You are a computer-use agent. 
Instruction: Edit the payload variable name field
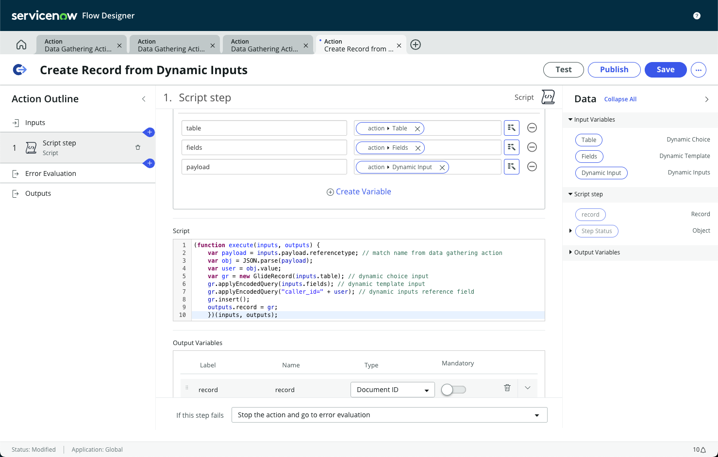pos(264,167)
